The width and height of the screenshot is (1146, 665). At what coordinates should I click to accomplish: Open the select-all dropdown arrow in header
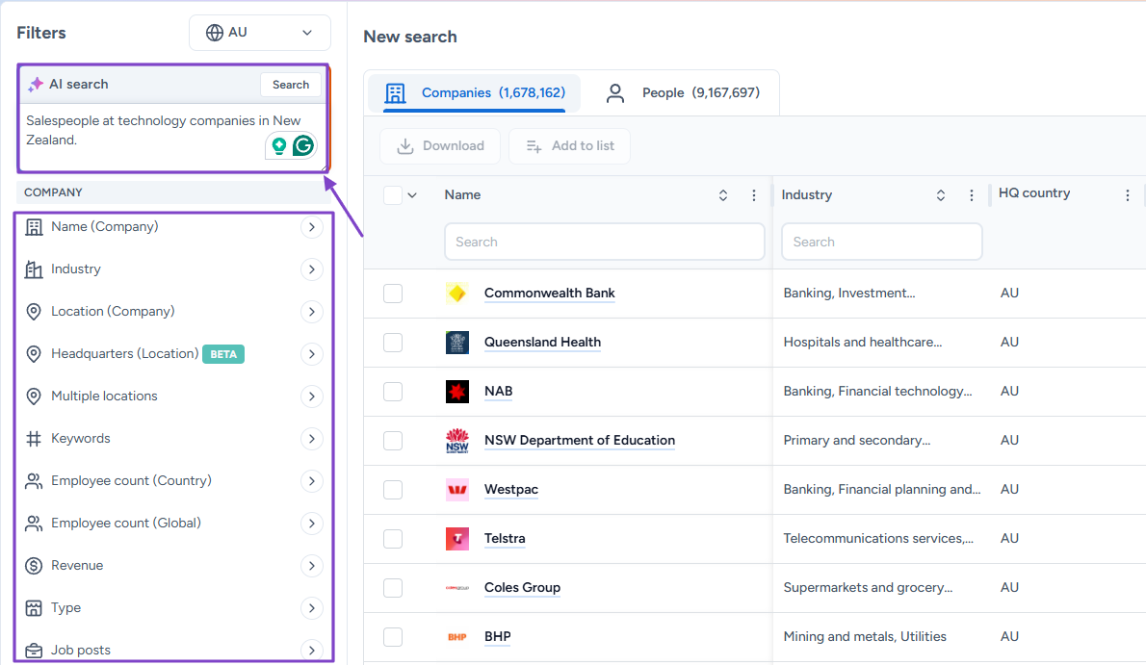412,195
